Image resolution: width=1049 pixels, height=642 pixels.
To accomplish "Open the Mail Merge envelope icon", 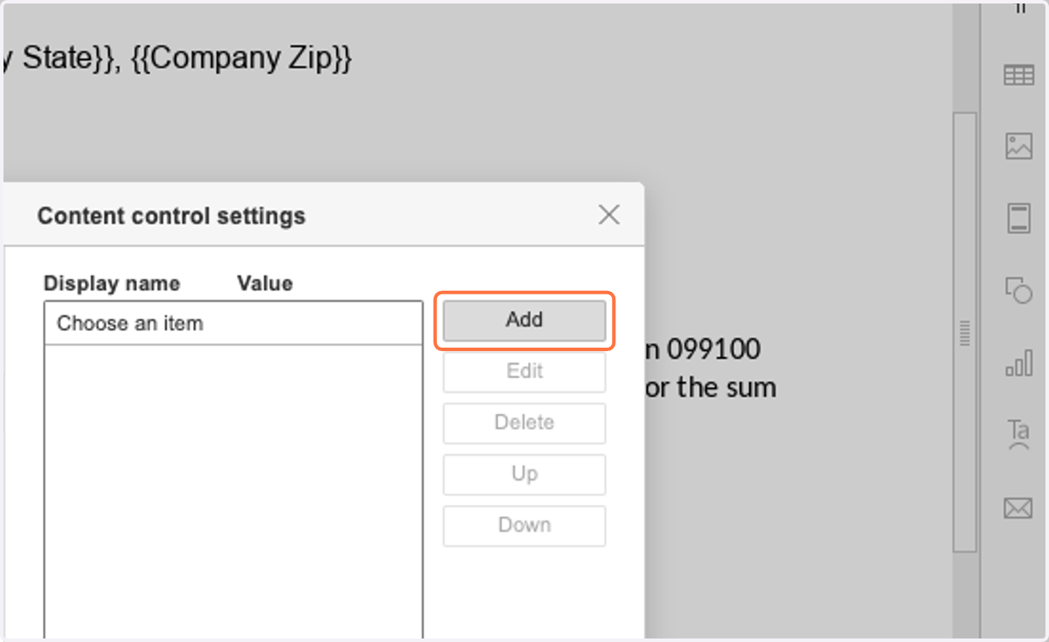I will tap(1018, 507).
